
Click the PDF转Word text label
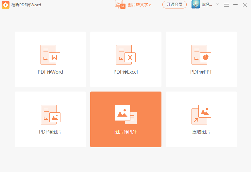pos(50,72)
